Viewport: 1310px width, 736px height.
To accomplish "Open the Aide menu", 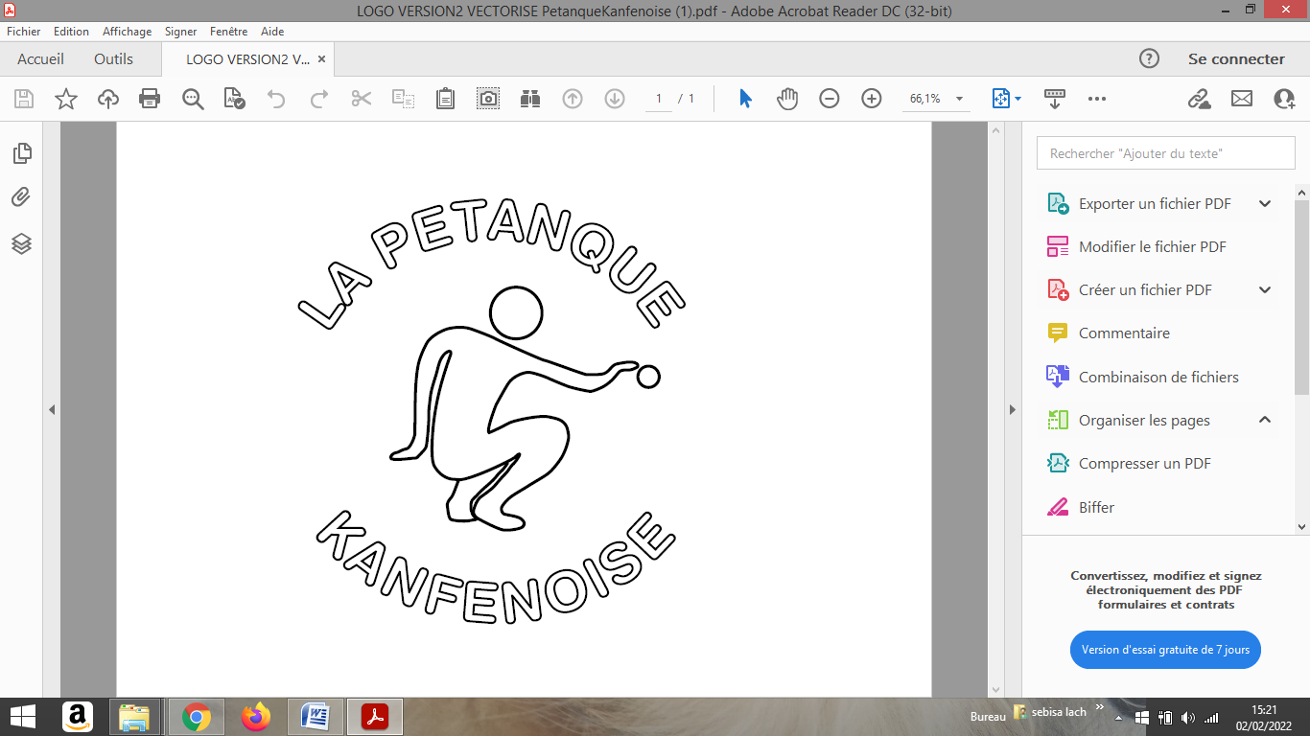I will (272, 32).
